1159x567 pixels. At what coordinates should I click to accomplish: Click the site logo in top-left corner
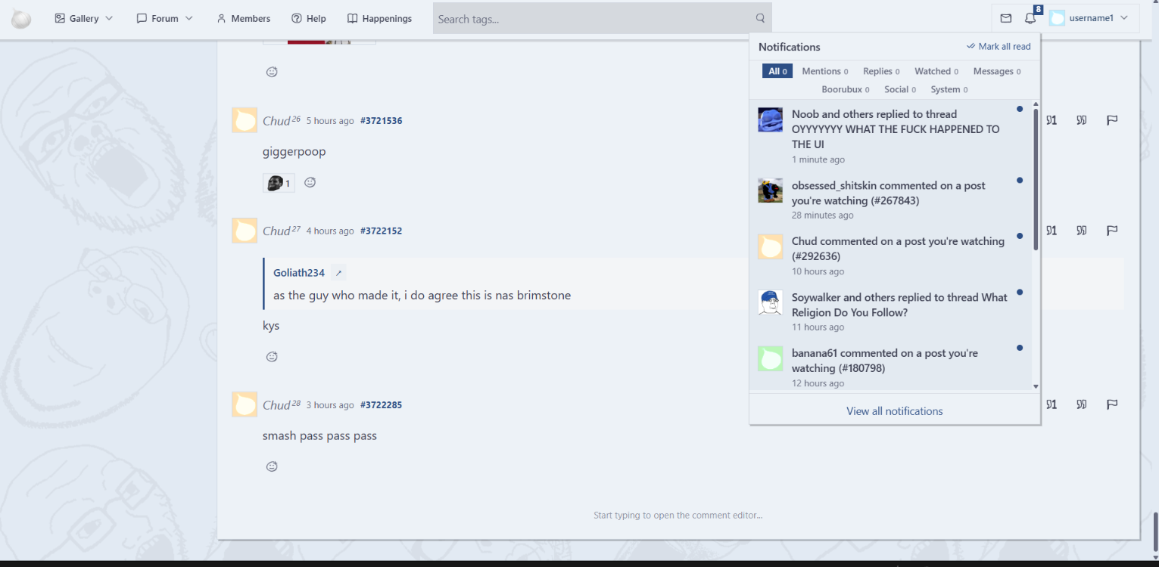(x=21, y=19)
